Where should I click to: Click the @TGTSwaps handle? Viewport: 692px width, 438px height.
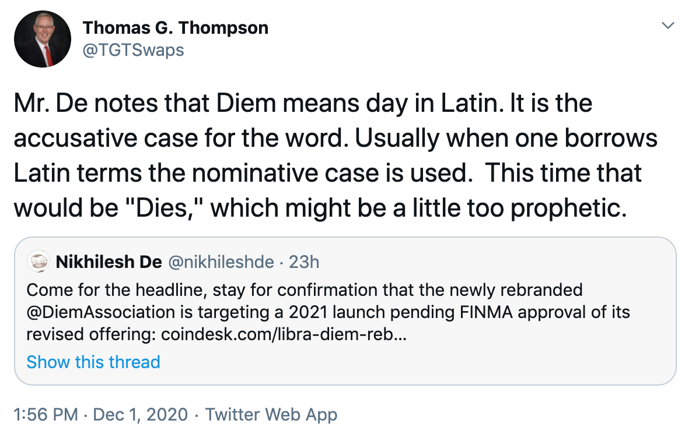tap(133, 50)
